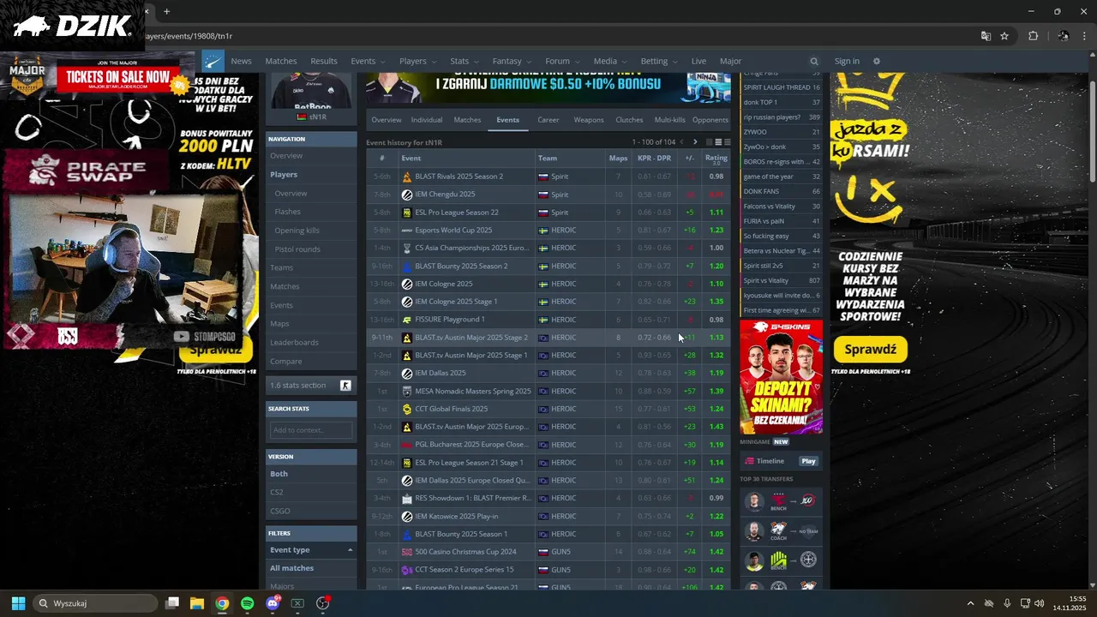Open the Live nav link

pyautogui.click(x=698, y=62)
